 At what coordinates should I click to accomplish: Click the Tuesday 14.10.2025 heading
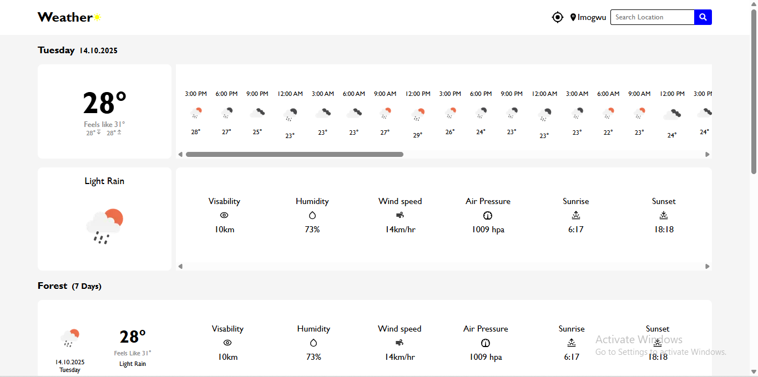78,50
